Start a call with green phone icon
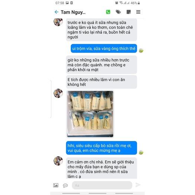This screenshot has width=195, height=195. (x=108, y=12)
